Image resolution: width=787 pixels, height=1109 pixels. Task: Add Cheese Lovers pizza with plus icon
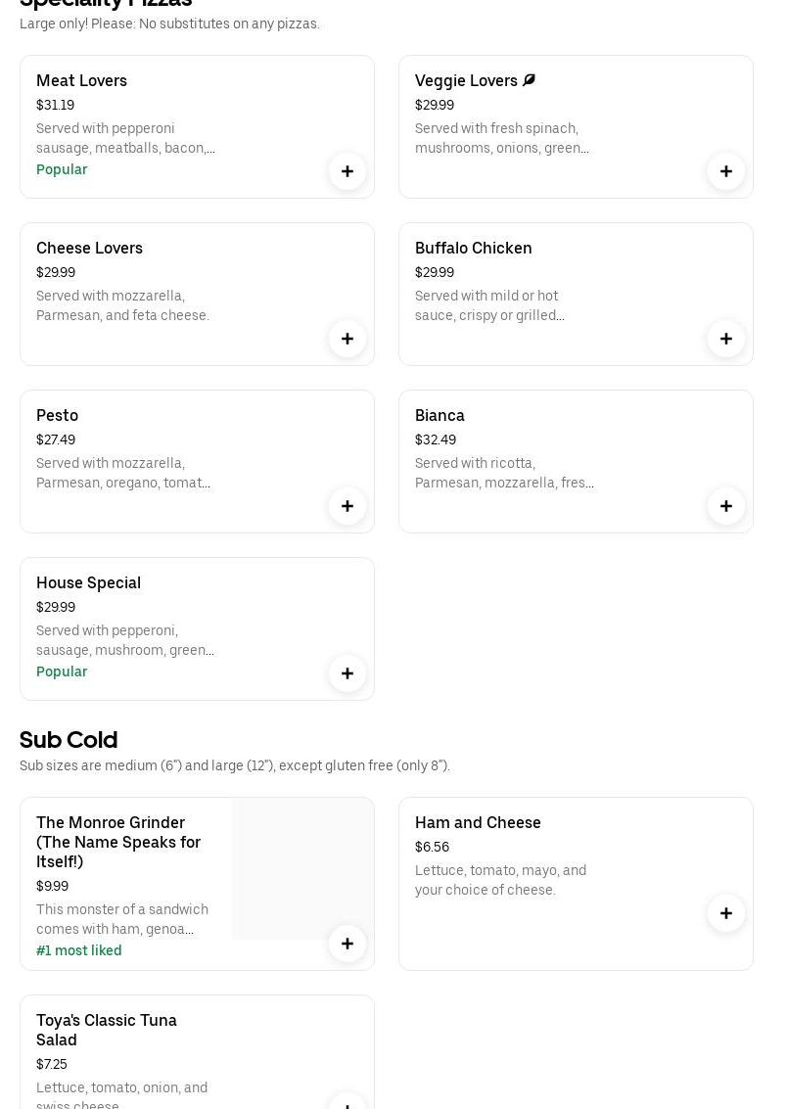coord(347,339)
